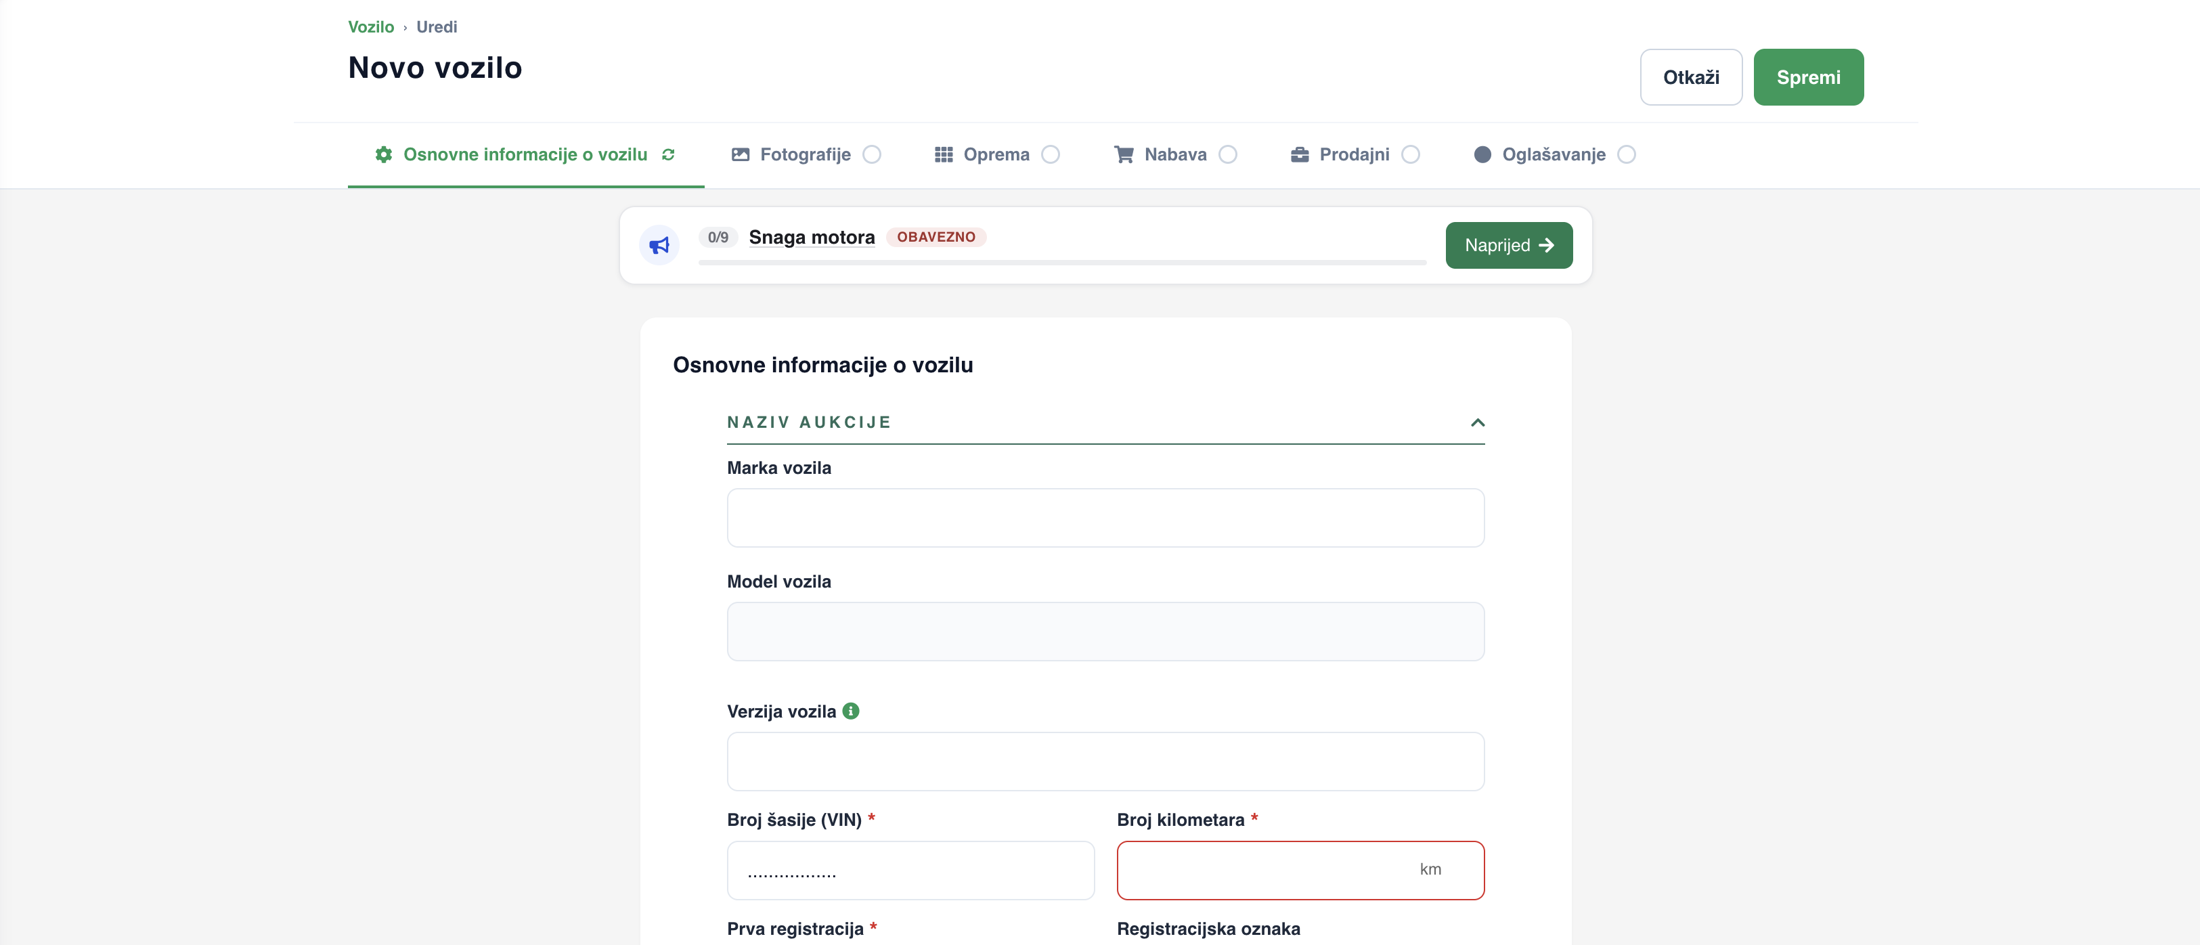Open the Marka vozila field
The height and width of the screenshot is (945, 2200).
pos(1105,518)
